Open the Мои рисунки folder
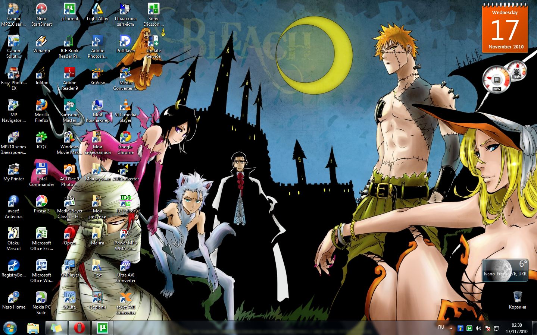 (x=97, y=207)
